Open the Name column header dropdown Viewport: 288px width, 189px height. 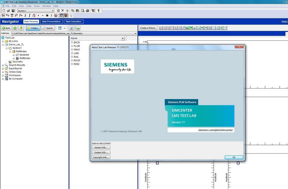pos(122,38)
